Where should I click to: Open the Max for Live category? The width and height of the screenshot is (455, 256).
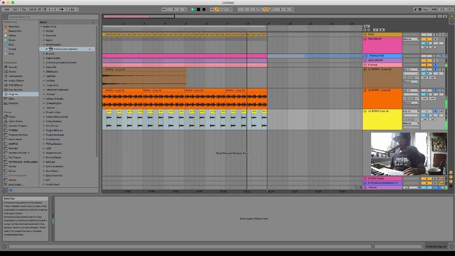15,90
